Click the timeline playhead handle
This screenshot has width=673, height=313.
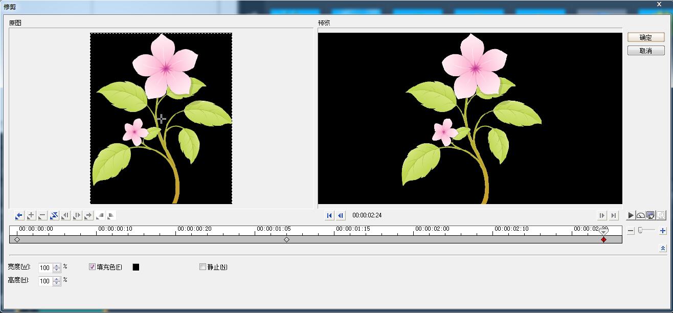pos(603,231)
